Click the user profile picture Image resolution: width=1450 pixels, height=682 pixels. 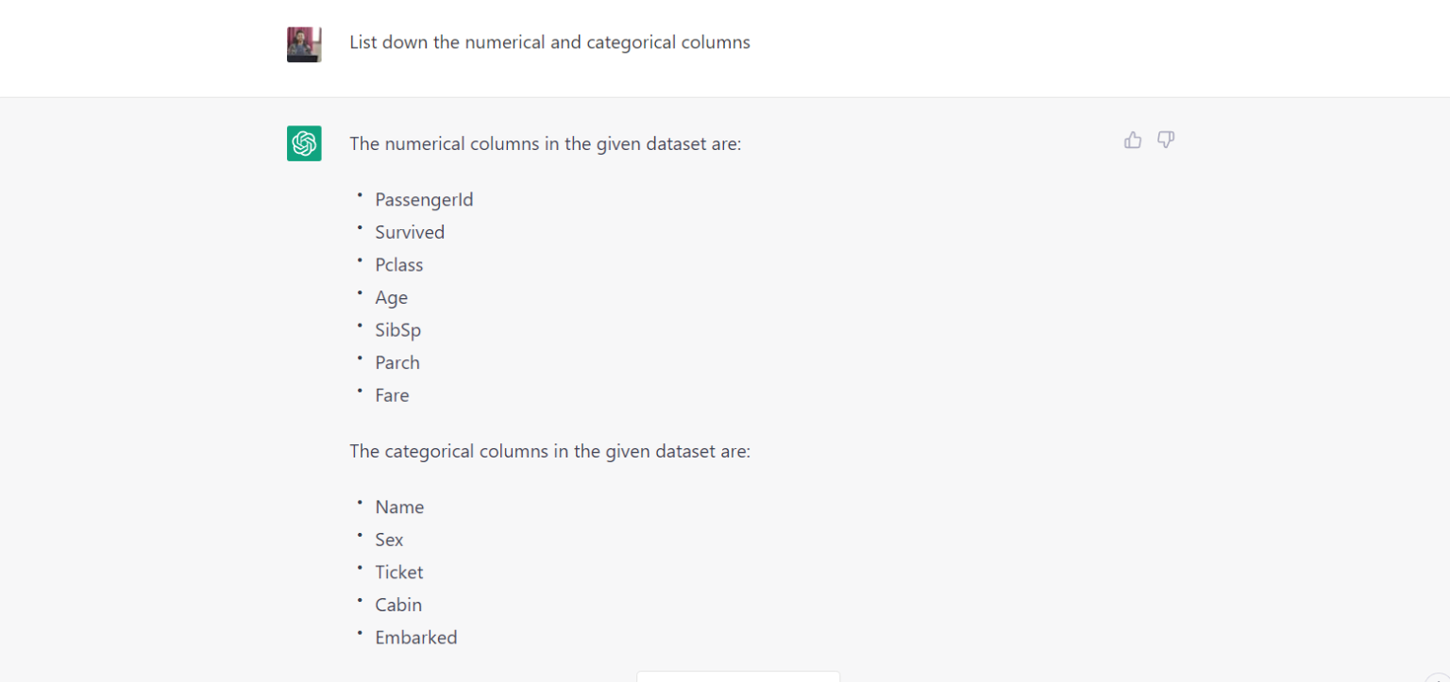pos(304,44)
